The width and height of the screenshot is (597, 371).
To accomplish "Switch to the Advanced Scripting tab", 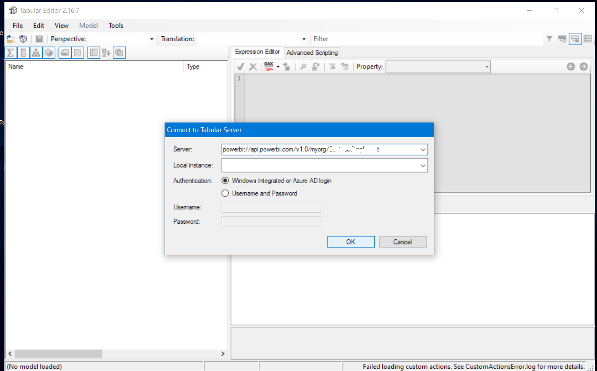I will click(x=312, y=53).
